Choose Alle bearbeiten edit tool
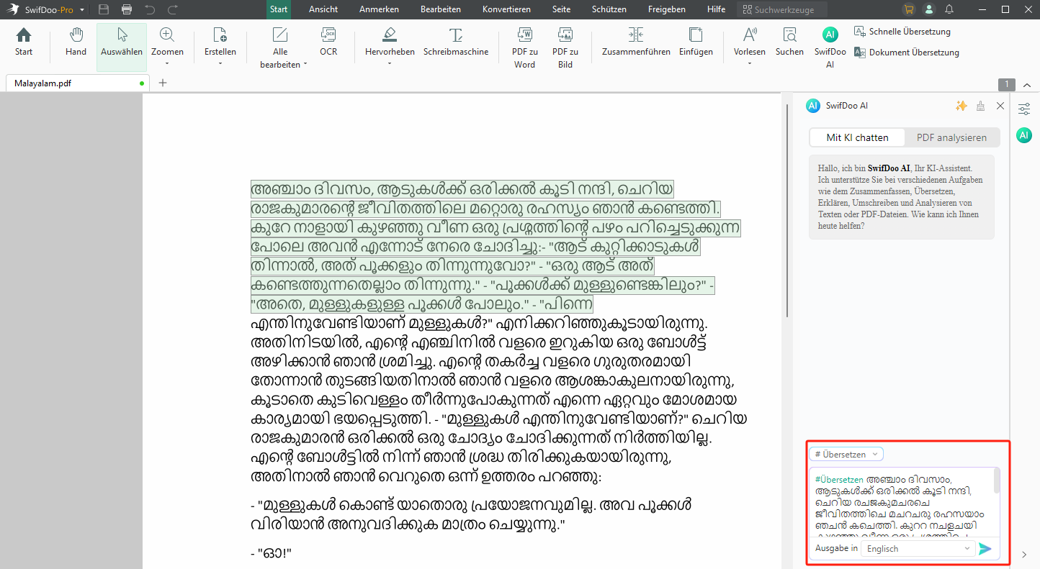 pyautogui.click(x=280, y=47)
